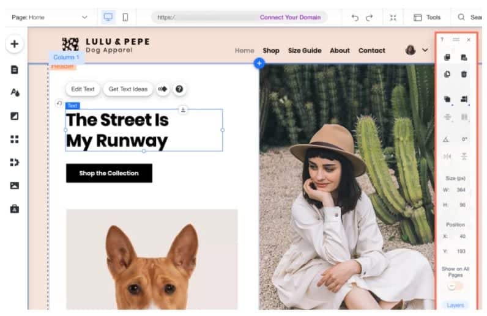Open toolbar help question mark

[442, 39]
